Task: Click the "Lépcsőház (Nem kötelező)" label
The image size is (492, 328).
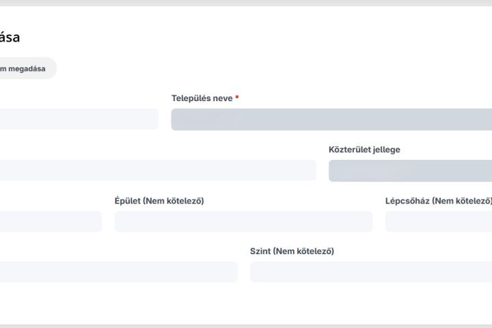Action: point(438,201)
